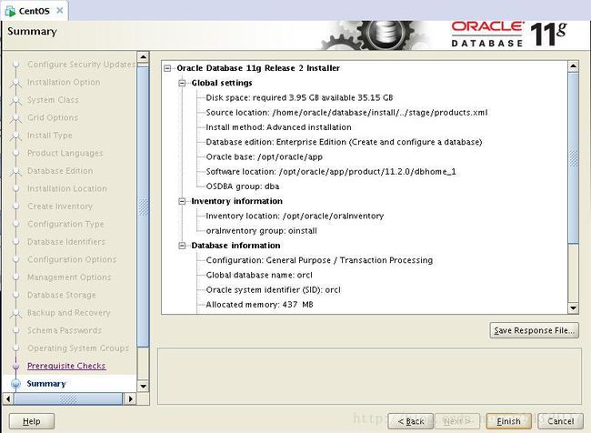The image size is (591, 433).
Task: Select Configuration: General Purpose row
Action: (x=319, y=260)
